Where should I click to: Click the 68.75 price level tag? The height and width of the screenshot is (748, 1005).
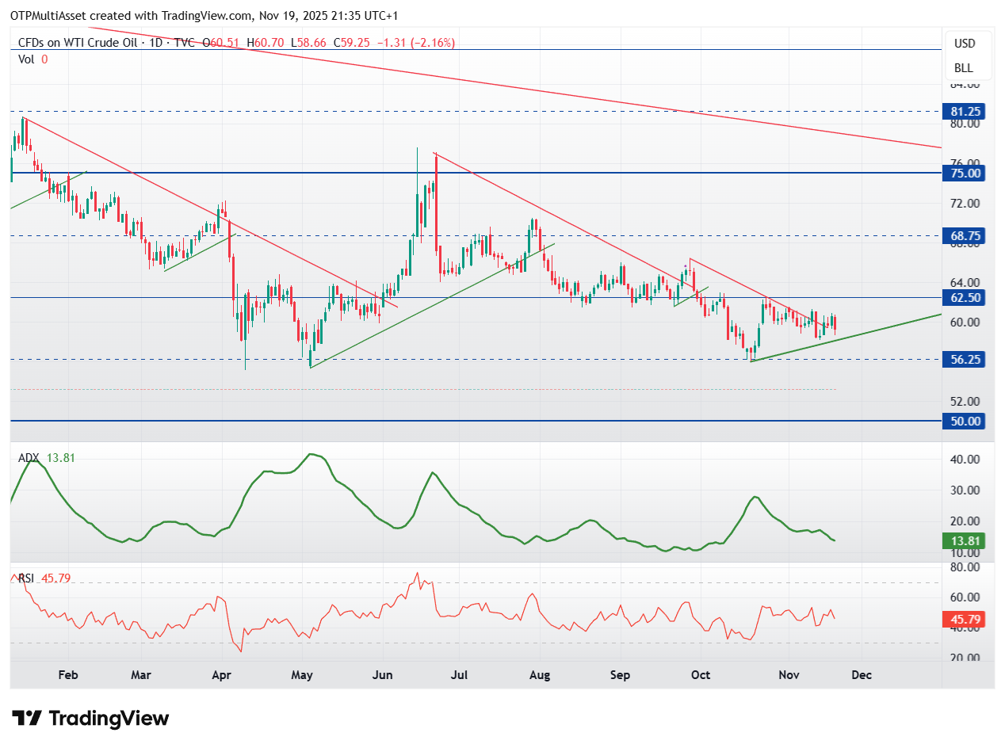point(963,235)
